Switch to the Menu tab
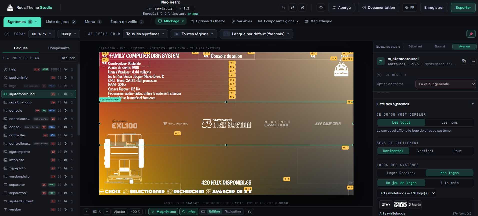The width and height of the screenshot is (478, 216). [93, 22]
